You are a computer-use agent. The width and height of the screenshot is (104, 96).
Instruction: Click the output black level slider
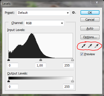(9, 81)
